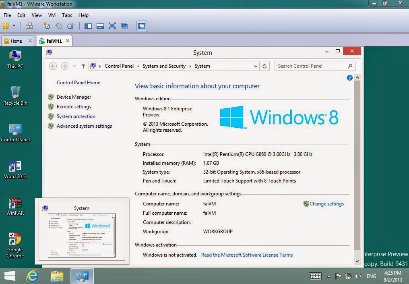The height and width of the screenshot is (284, 409).
Task: Send Ctrl+Alt+Del to the guest
Action: tap(29, 26)
